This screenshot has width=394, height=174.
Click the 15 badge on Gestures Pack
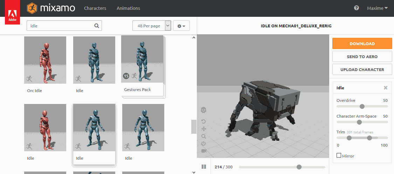[126, 76]
